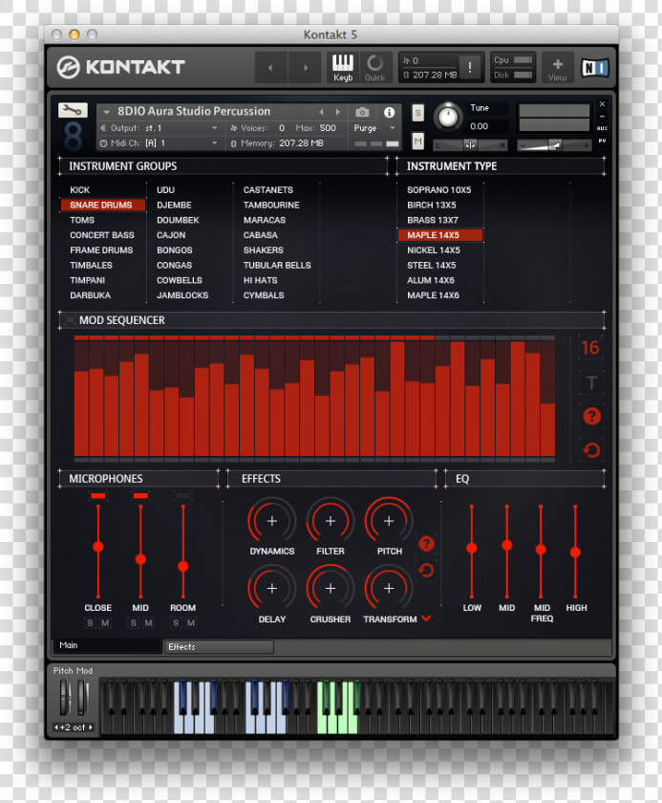Enable the Mod Sequencer power toggle
The image size is (662, 803).
pos(70,320)
